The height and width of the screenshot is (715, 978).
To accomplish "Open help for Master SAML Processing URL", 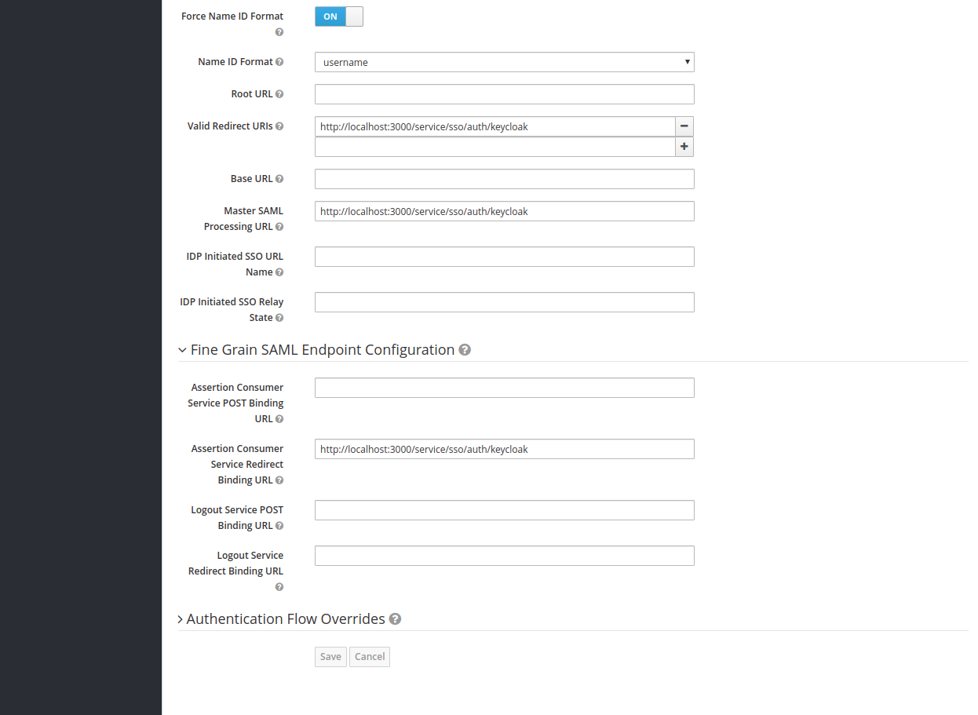I will tap(281, 226).
